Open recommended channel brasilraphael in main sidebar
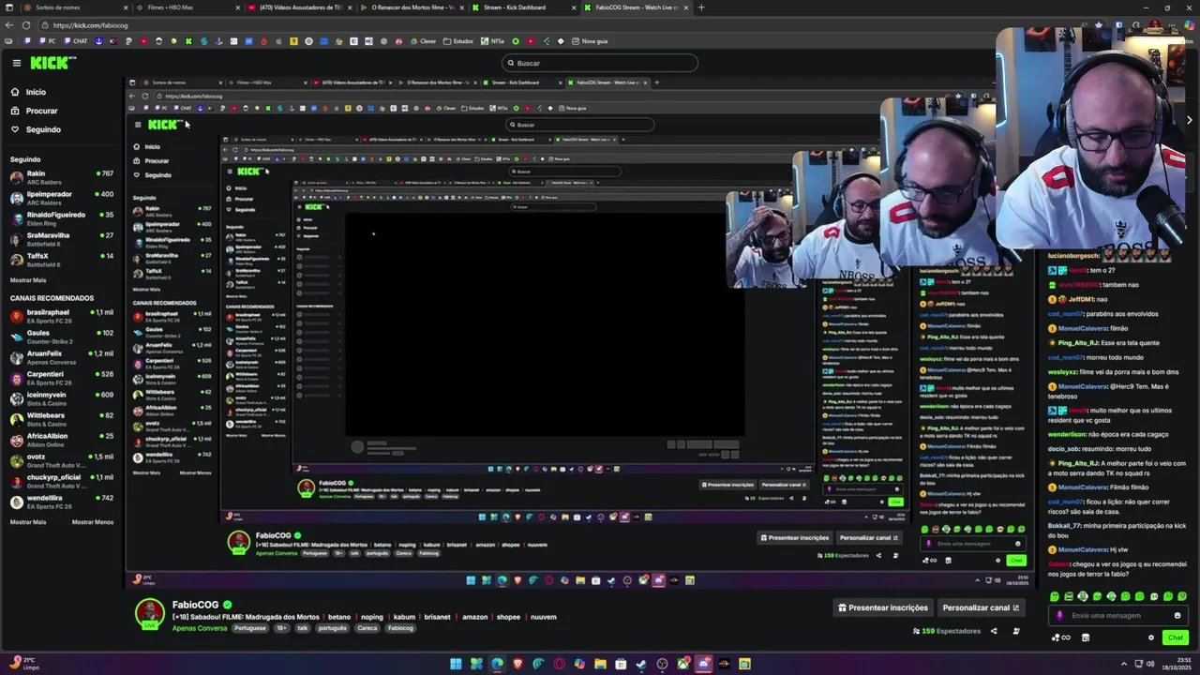This screenshot has height=675, width=1200. pyautogui.click(x=62, y=316)
